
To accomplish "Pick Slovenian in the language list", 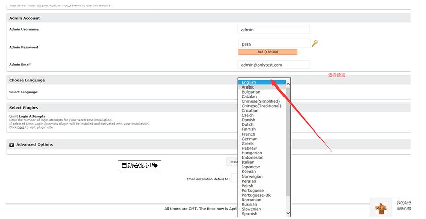I will [262, 209].
